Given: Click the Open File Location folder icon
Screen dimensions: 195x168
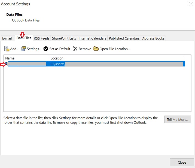Looking at the screenshot, I should click(x=96, y=49).
